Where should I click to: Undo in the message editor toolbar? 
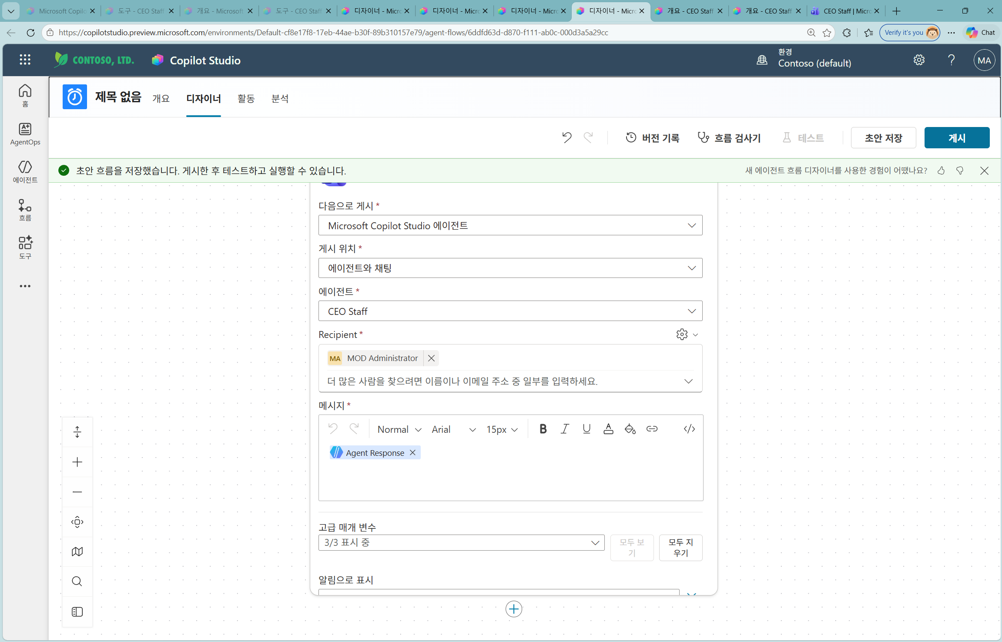pos(333,429)
